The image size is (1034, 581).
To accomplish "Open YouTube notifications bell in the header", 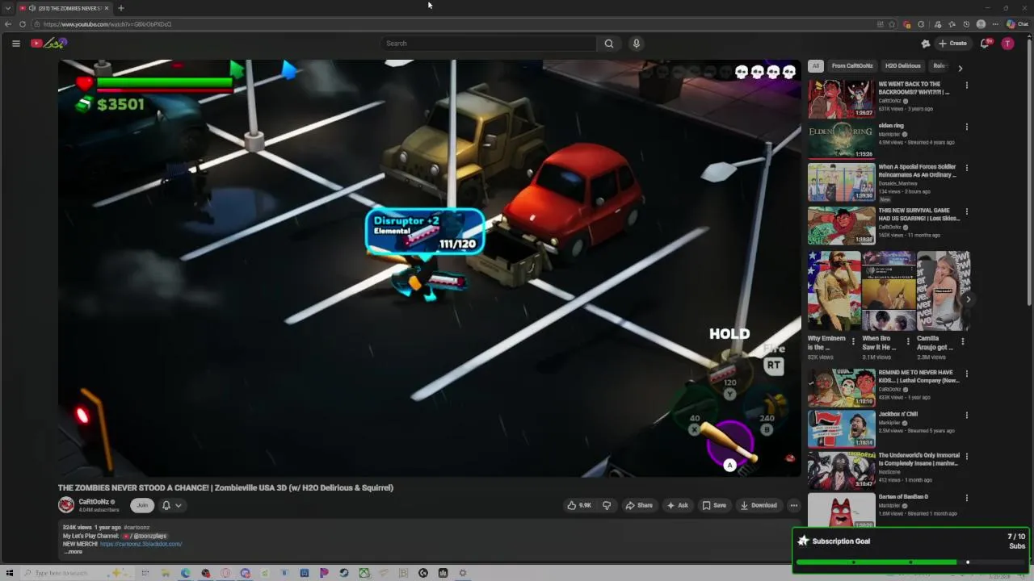I will pyautogui.click(x=985, y=44).
